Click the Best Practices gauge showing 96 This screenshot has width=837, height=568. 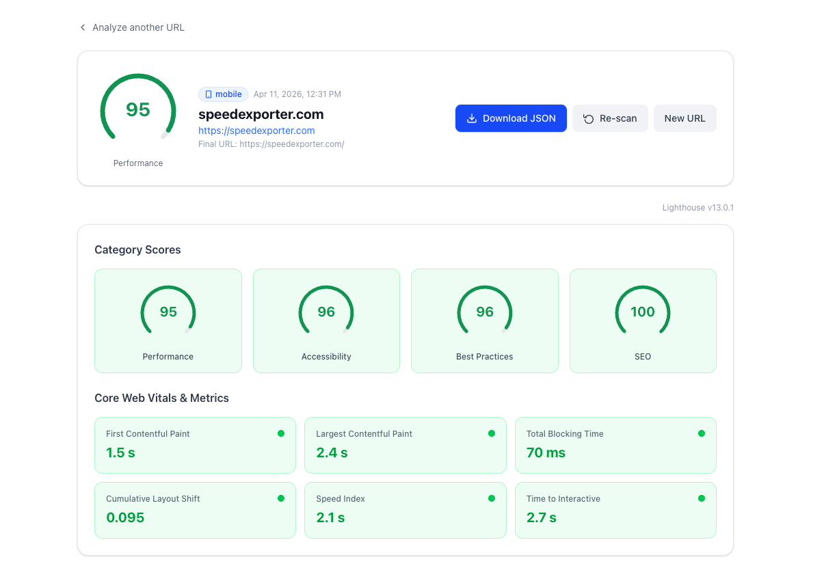[x=484, y=311]
